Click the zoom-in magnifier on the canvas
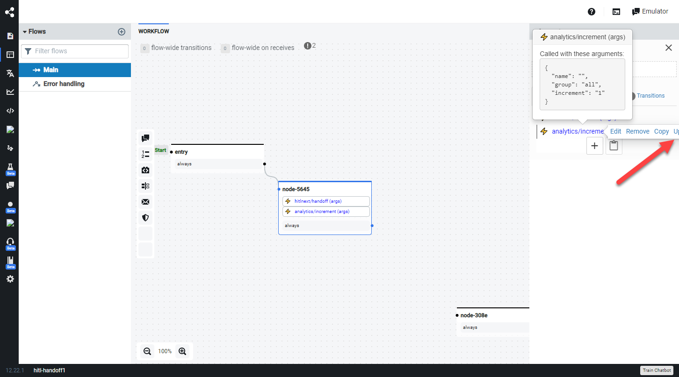 tap(182, 351)
